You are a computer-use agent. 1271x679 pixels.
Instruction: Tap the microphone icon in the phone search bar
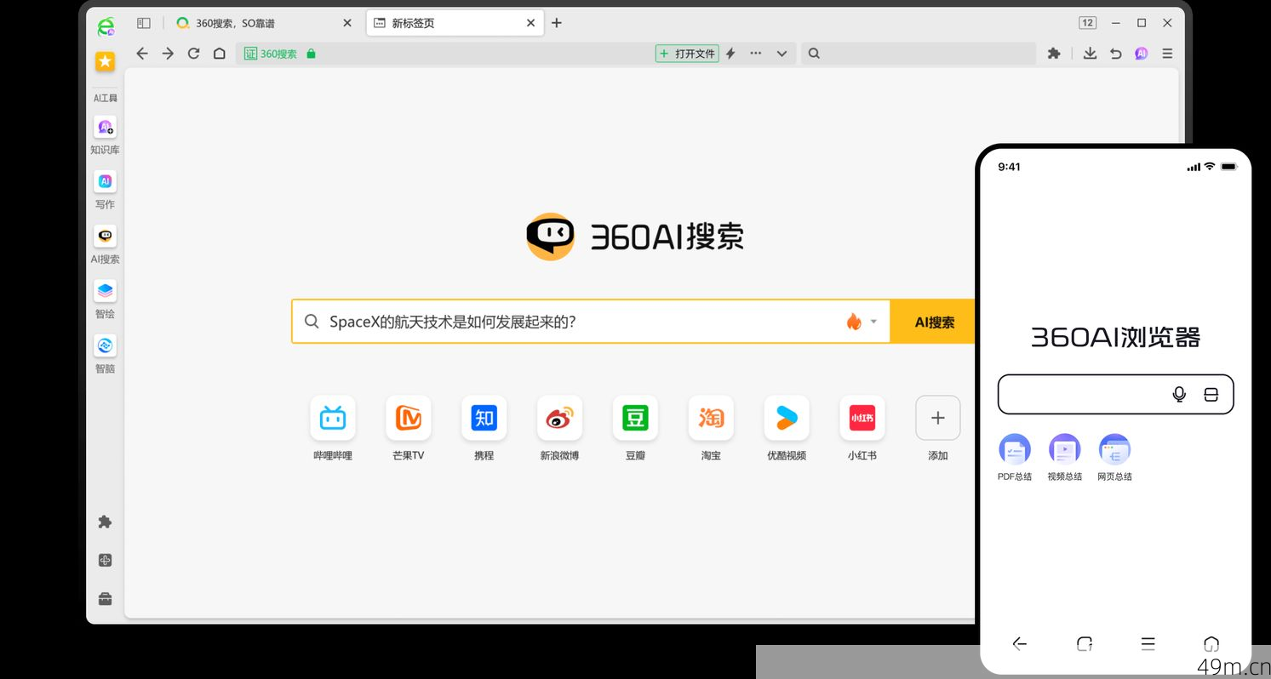(x=1179, y=394)
